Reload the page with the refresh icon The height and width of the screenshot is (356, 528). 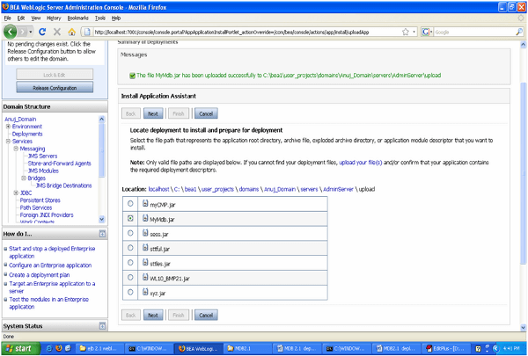click(x=42, y=32)
